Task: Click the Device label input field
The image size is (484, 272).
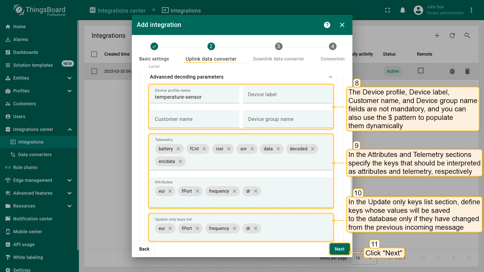Action: click(x=287, y=94)
